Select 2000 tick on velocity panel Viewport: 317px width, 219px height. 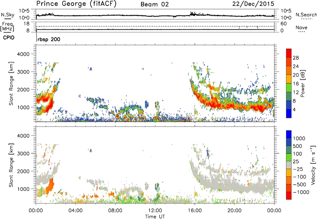point(23,171)
